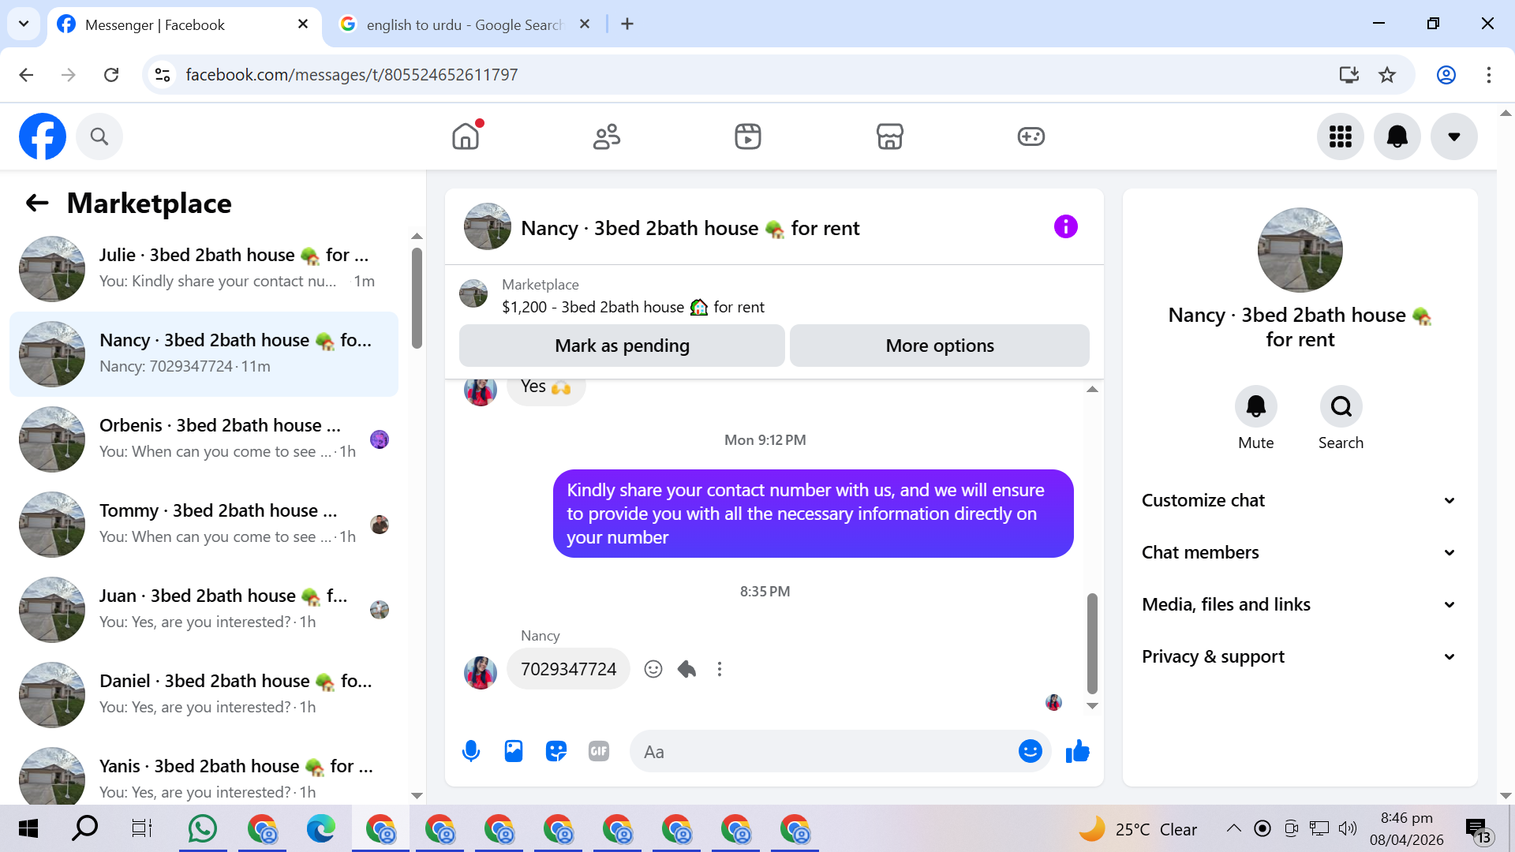Reply to the 7029347724 message

click(x=686, y=669)
